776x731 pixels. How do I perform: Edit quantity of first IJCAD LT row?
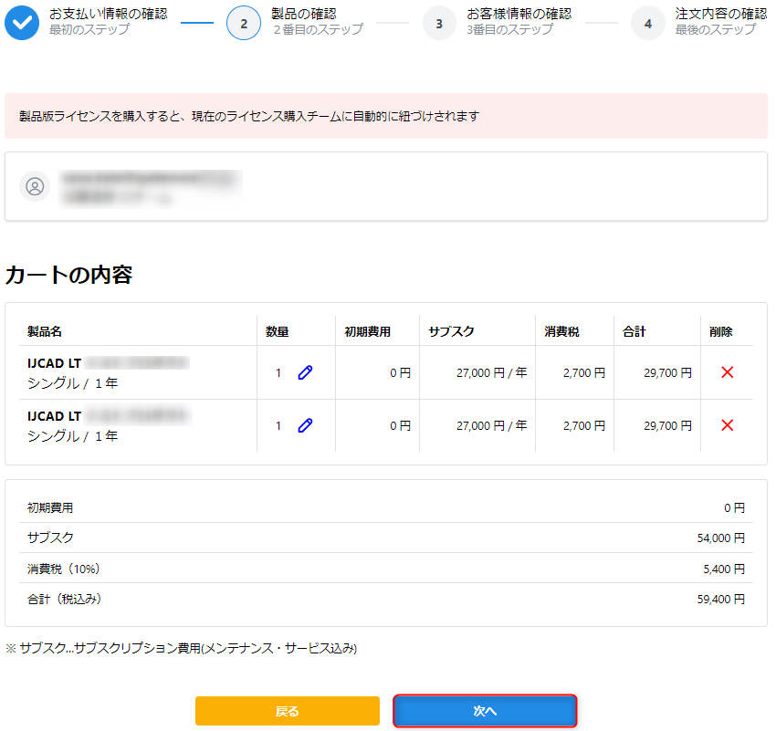pos(305,372)
